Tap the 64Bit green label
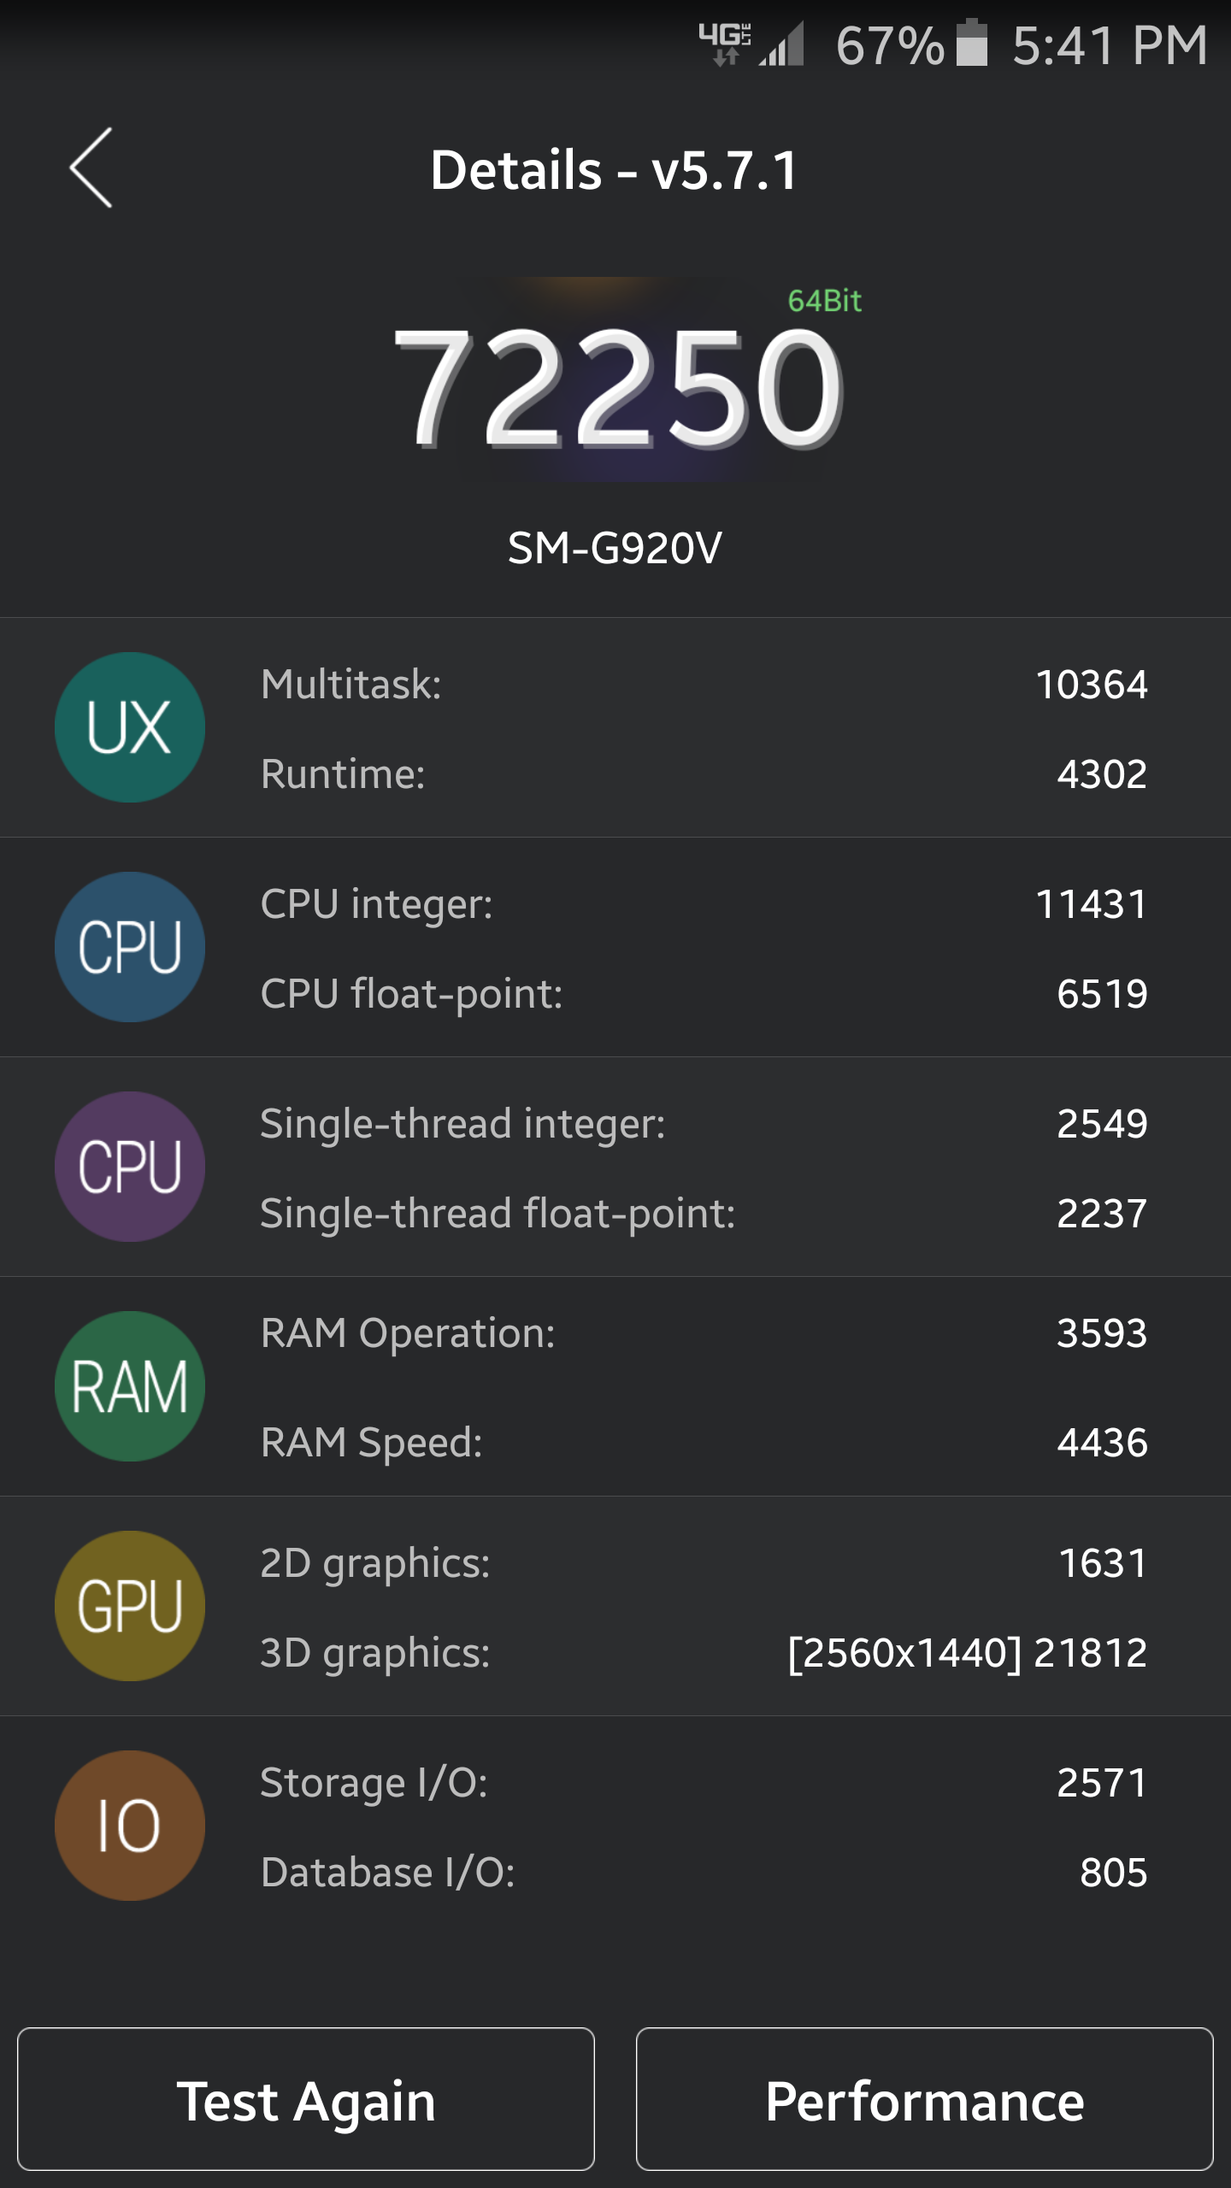Viewport: 1231px width, 2188px height. pos(824,301)
